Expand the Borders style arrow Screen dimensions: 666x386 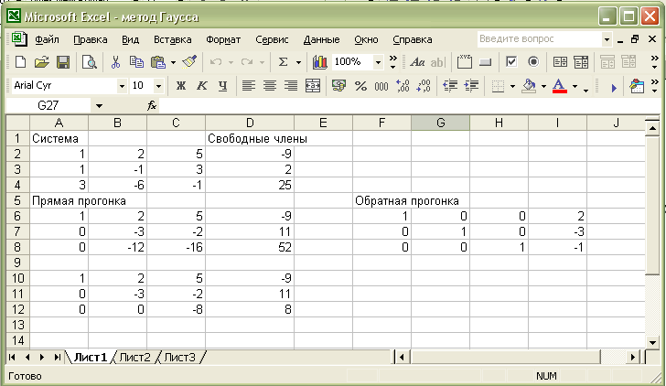tap(512, 86)
